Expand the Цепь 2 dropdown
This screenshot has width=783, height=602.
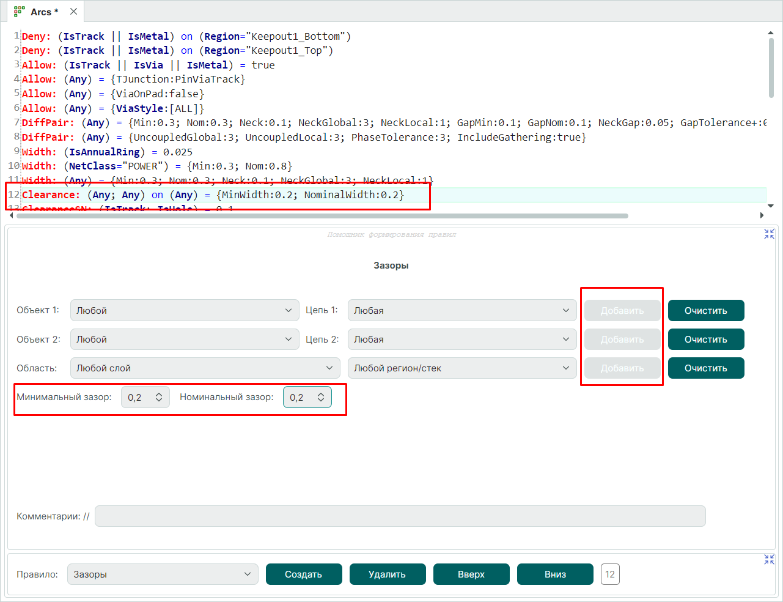461,339
